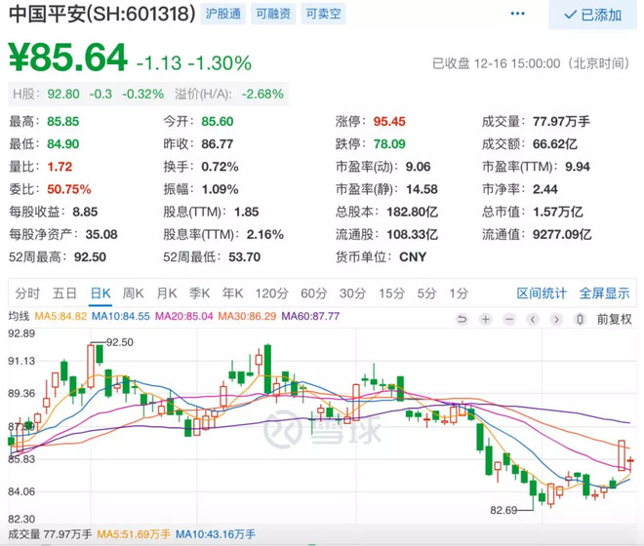Open the three-dot more options menu
The width and height of the screenshot is (644, 546).
coord(517,14)
